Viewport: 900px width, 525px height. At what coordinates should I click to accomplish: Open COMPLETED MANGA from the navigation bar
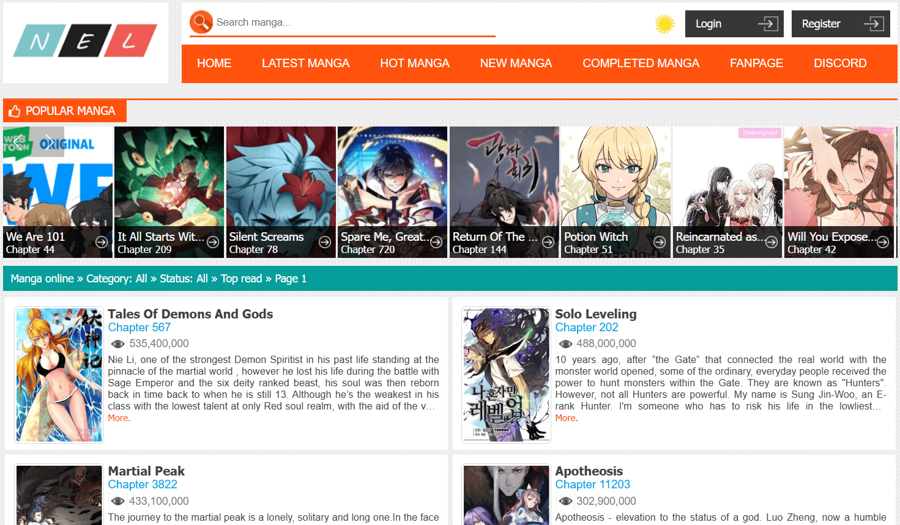point(641,64)
